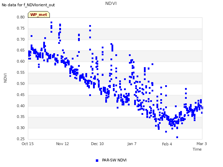223x167 pixels.
Task: Select the Nov 12 x-axis label
Action: 62,144
